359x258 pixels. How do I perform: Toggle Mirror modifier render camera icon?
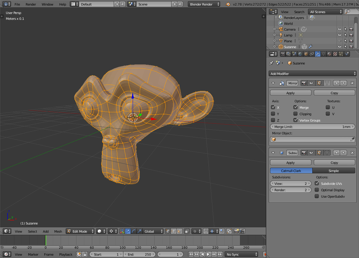304,83
